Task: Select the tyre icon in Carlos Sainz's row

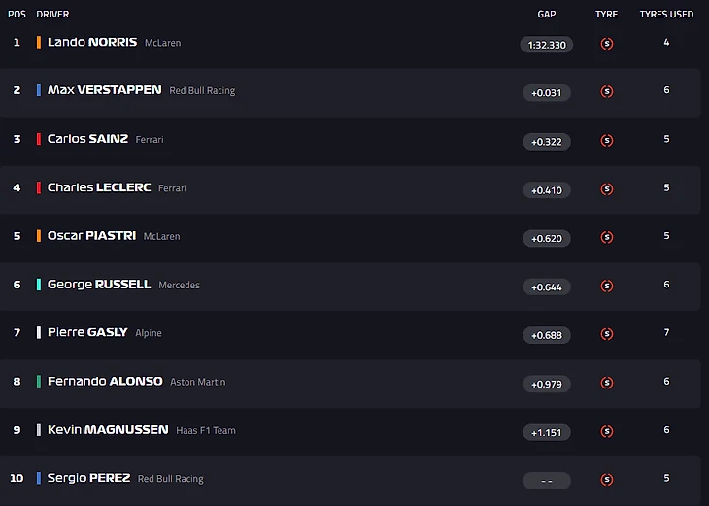Action: pyautogui.click(x=607, y=141)
